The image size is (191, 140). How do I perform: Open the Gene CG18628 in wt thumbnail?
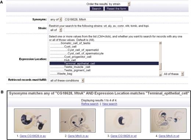[123, 121]
